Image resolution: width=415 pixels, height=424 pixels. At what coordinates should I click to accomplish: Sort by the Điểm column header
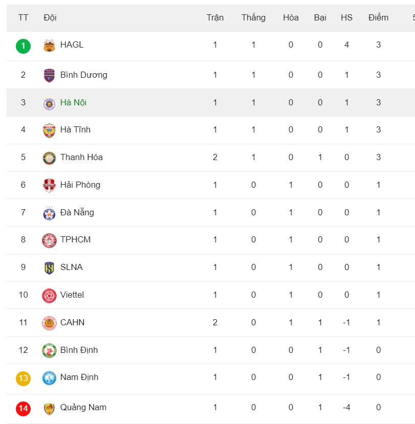point(378,17)
